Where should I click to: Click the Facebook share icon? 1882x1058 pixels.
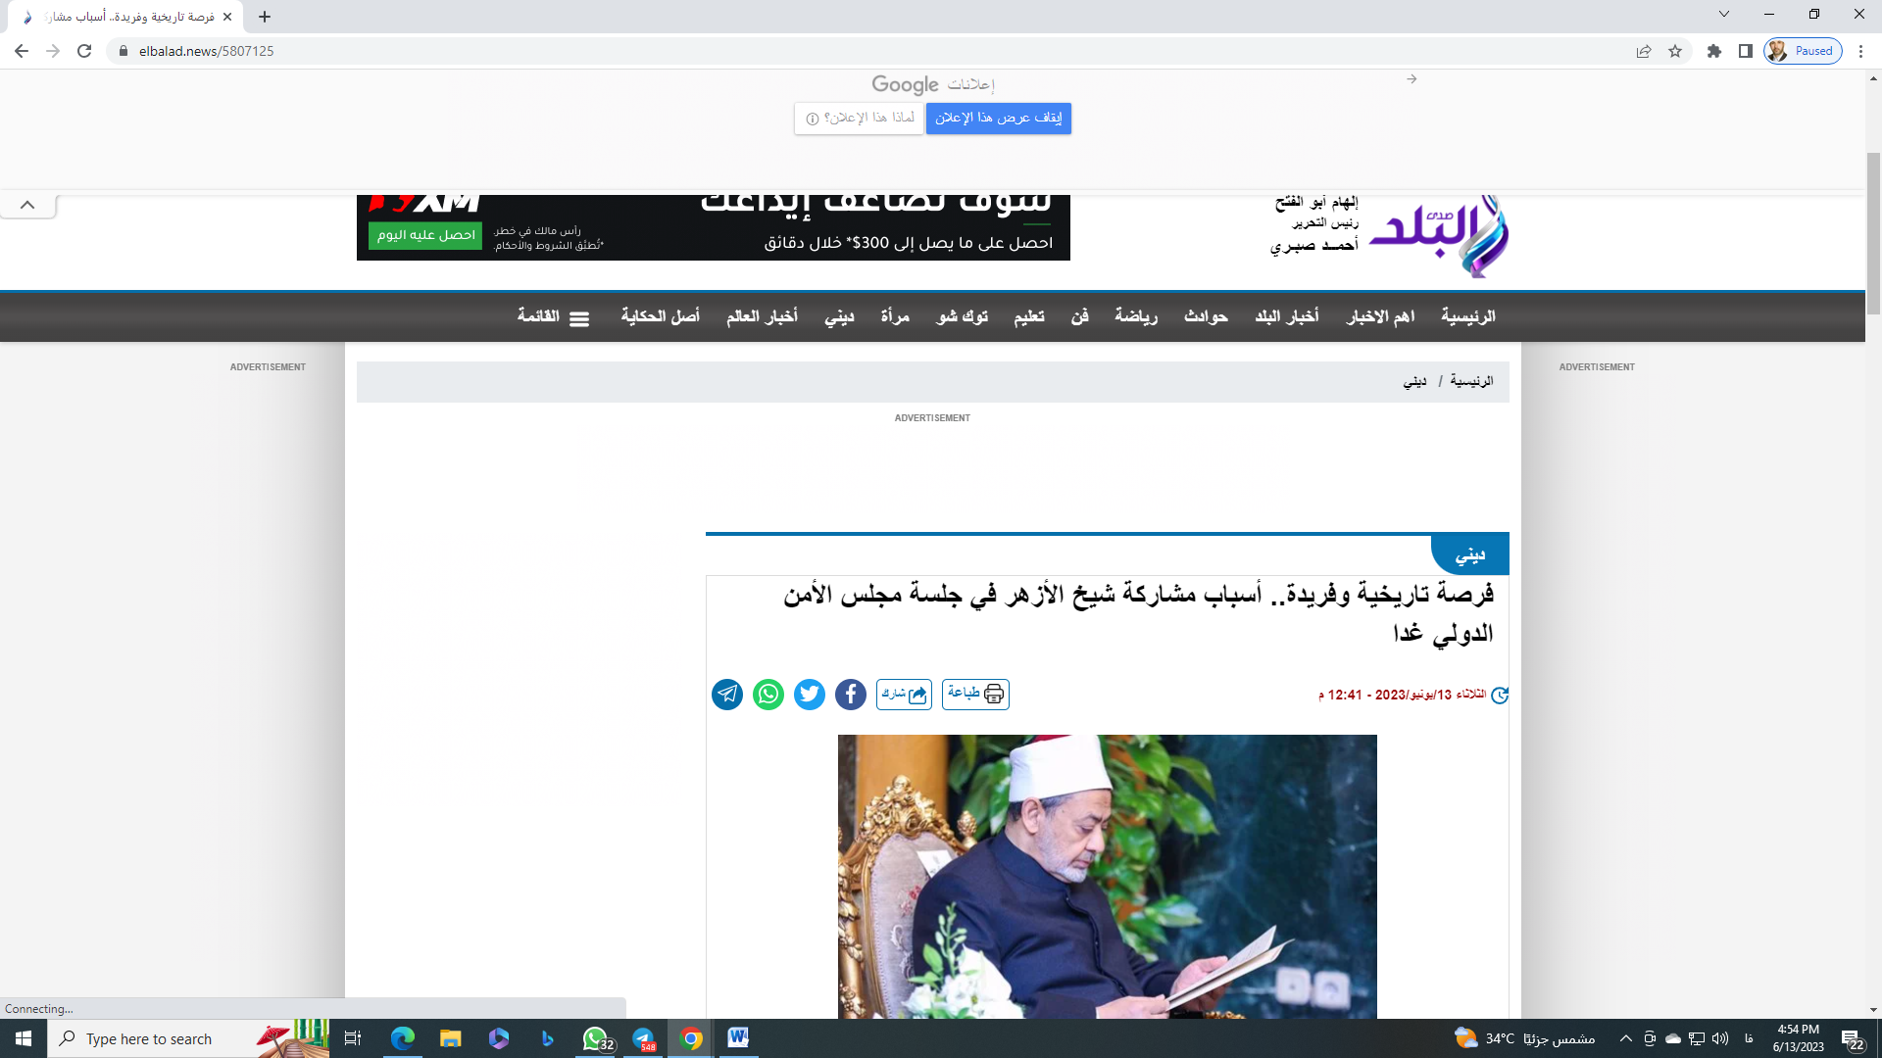(x=851, y=694)
